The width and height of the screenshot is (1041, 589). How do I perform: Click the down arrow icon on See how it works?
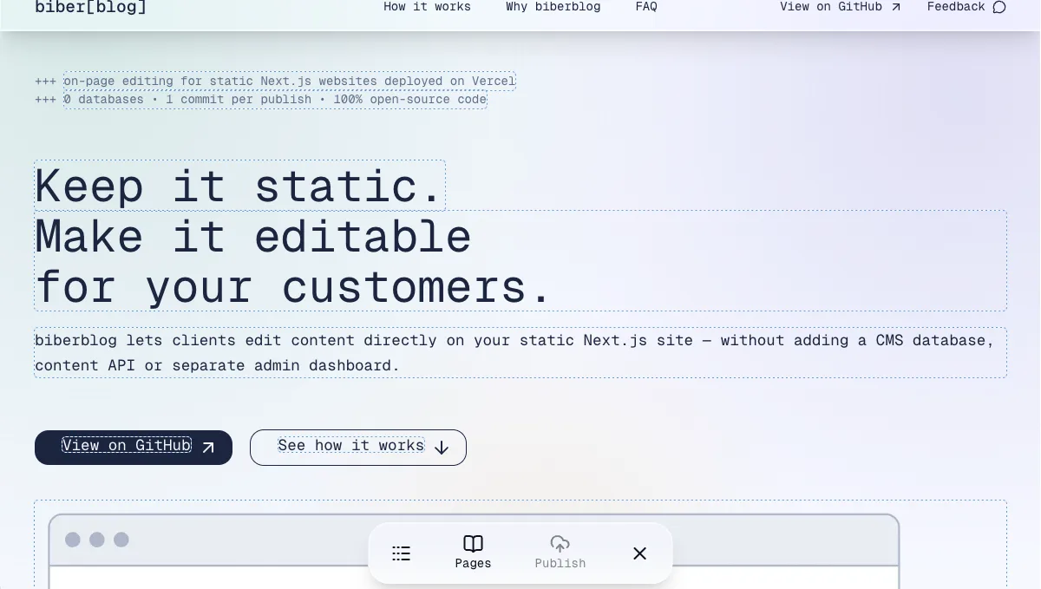tap(442, 448)
